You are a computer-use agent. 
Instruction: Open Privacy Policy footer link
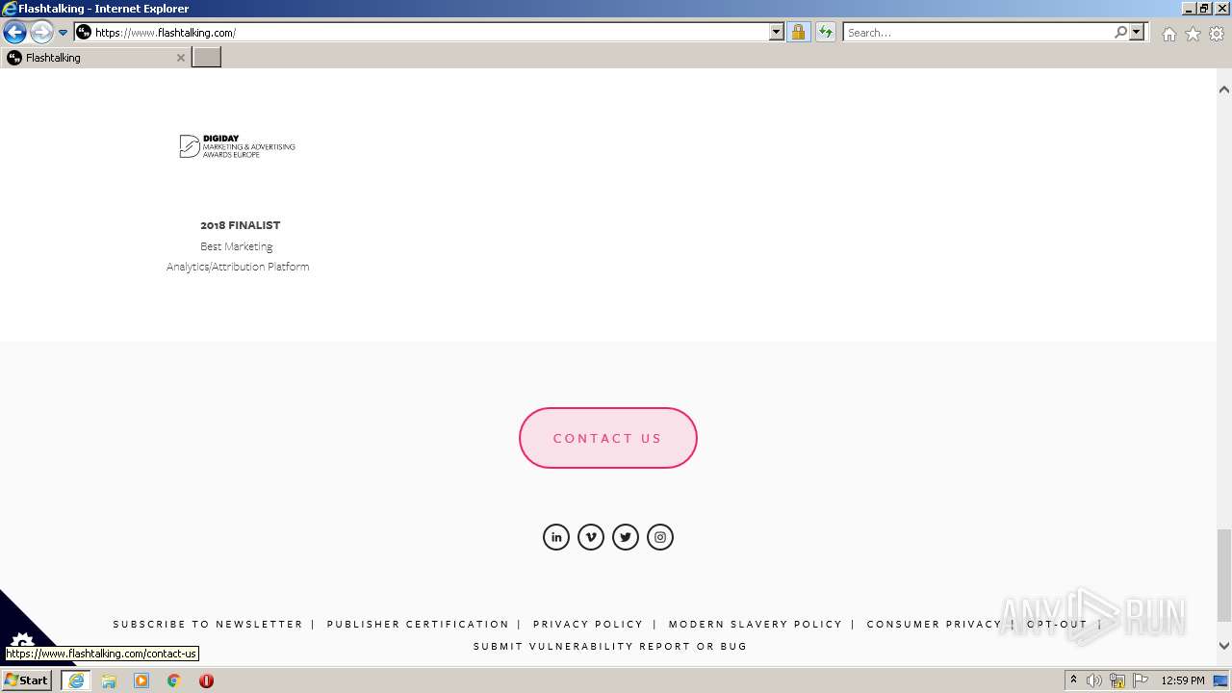pyautogui.click(x=588, y=625)
